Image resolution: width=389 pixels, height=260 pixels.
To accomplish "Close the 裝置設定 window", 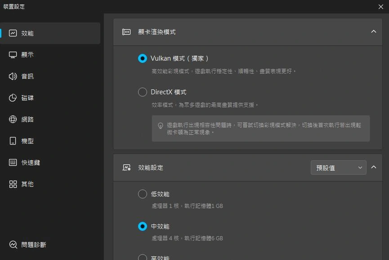I will (380, 7).
